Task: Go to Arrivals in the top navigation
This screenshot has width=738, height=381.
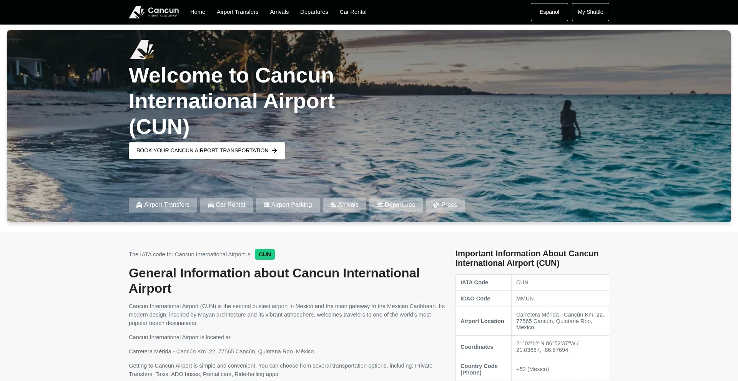Action: 279,12
